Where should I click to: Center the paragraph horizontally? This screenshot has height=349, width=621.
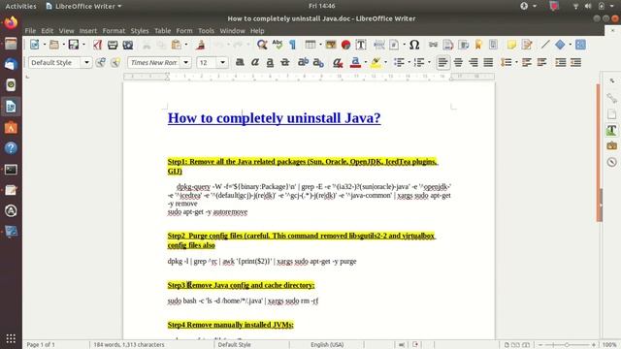click(458, 62)
